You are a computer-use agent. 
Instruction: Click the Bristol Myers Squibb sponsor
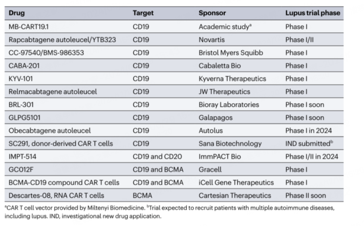pyautogui.click(x=231, y=53)
